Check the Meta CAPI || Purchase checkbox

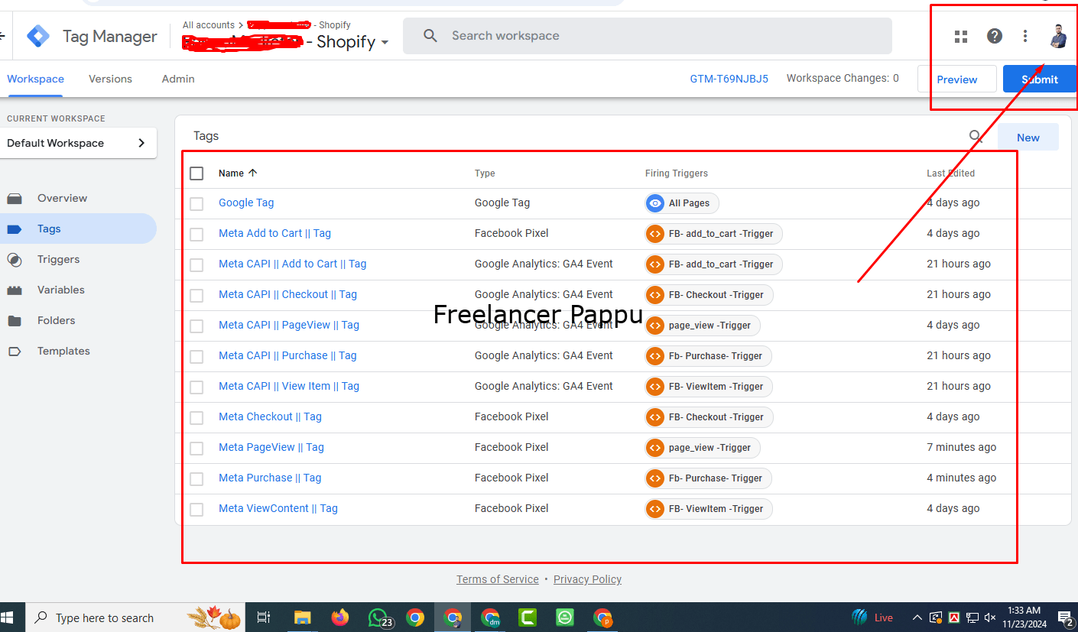(196, 357)
